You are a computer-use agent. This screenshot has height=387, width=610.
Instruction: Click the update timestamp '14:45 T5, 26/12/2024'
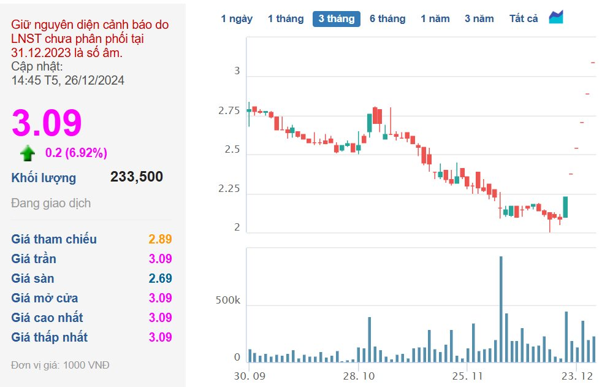pyautogui.click(x=67, y=80)
